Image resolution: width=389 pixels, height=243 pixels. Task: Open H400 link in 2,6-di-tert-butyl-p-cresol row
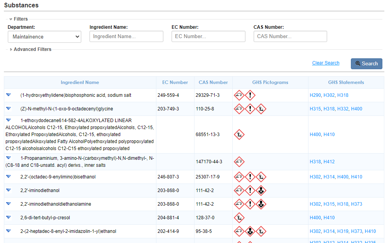point(315,218)
